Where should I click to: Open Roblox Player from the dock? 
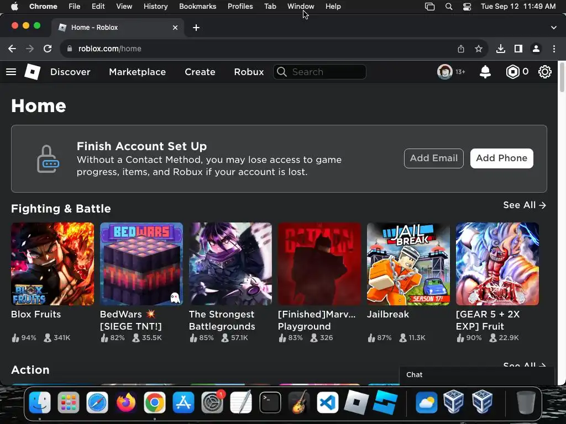(x=357, y=402)
